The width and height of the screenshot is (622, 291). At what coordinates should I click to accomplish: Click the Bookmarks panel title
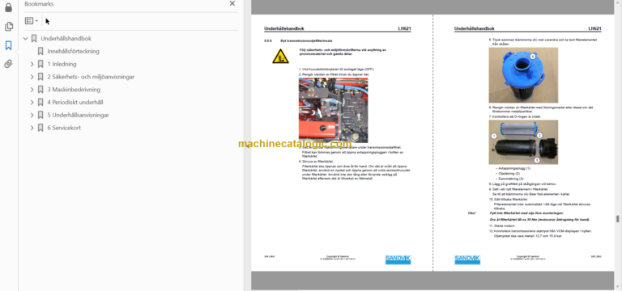[x=39, y=4]
